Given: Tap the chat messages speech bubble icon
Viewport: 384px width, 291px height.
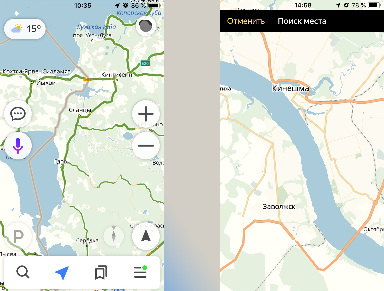Looking at the screenshot, I should 18,114.
